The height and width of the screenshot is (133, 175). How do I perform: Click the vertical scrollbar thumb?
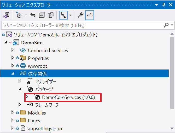pyautogui.click(x=172, y=73)
